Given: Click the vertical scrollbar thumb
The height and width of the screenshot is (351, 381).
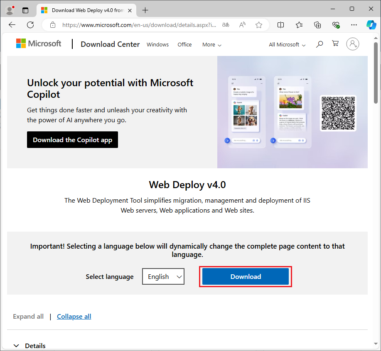Looking at the screenshot, I should pos(376,73).
